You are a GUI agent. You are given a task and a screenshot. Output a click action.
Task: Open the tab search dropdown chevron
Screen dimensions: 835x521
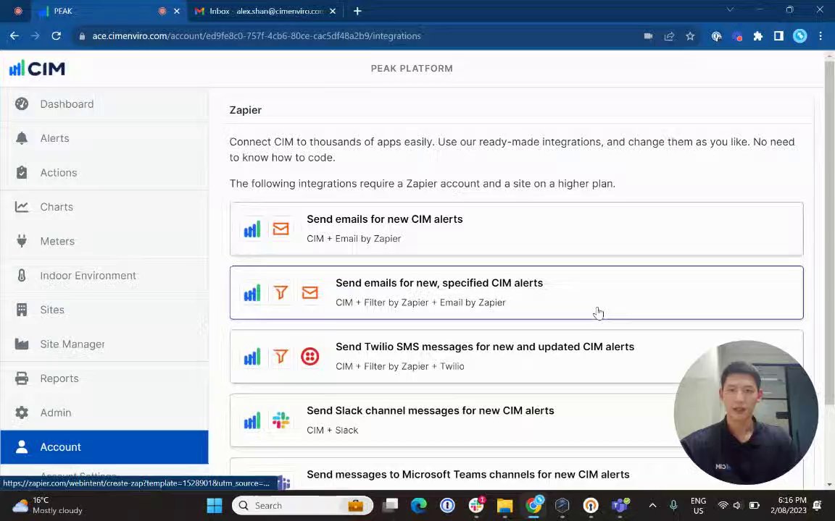(x=730, y=9)
